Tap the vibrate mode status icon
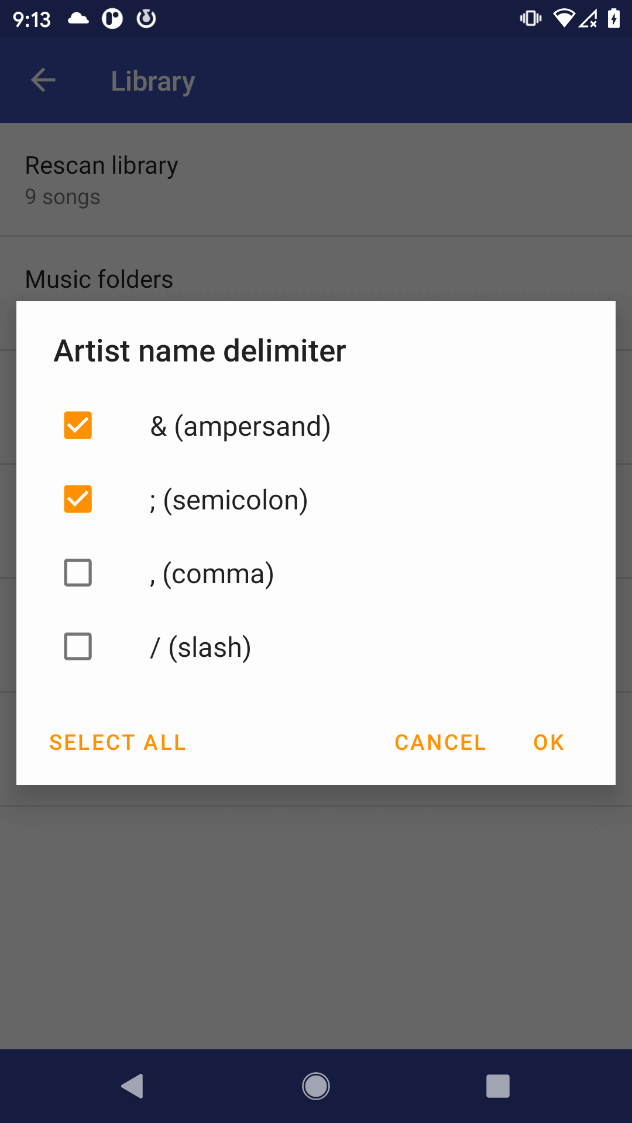 pyautogui.click(x=530, y=19)
